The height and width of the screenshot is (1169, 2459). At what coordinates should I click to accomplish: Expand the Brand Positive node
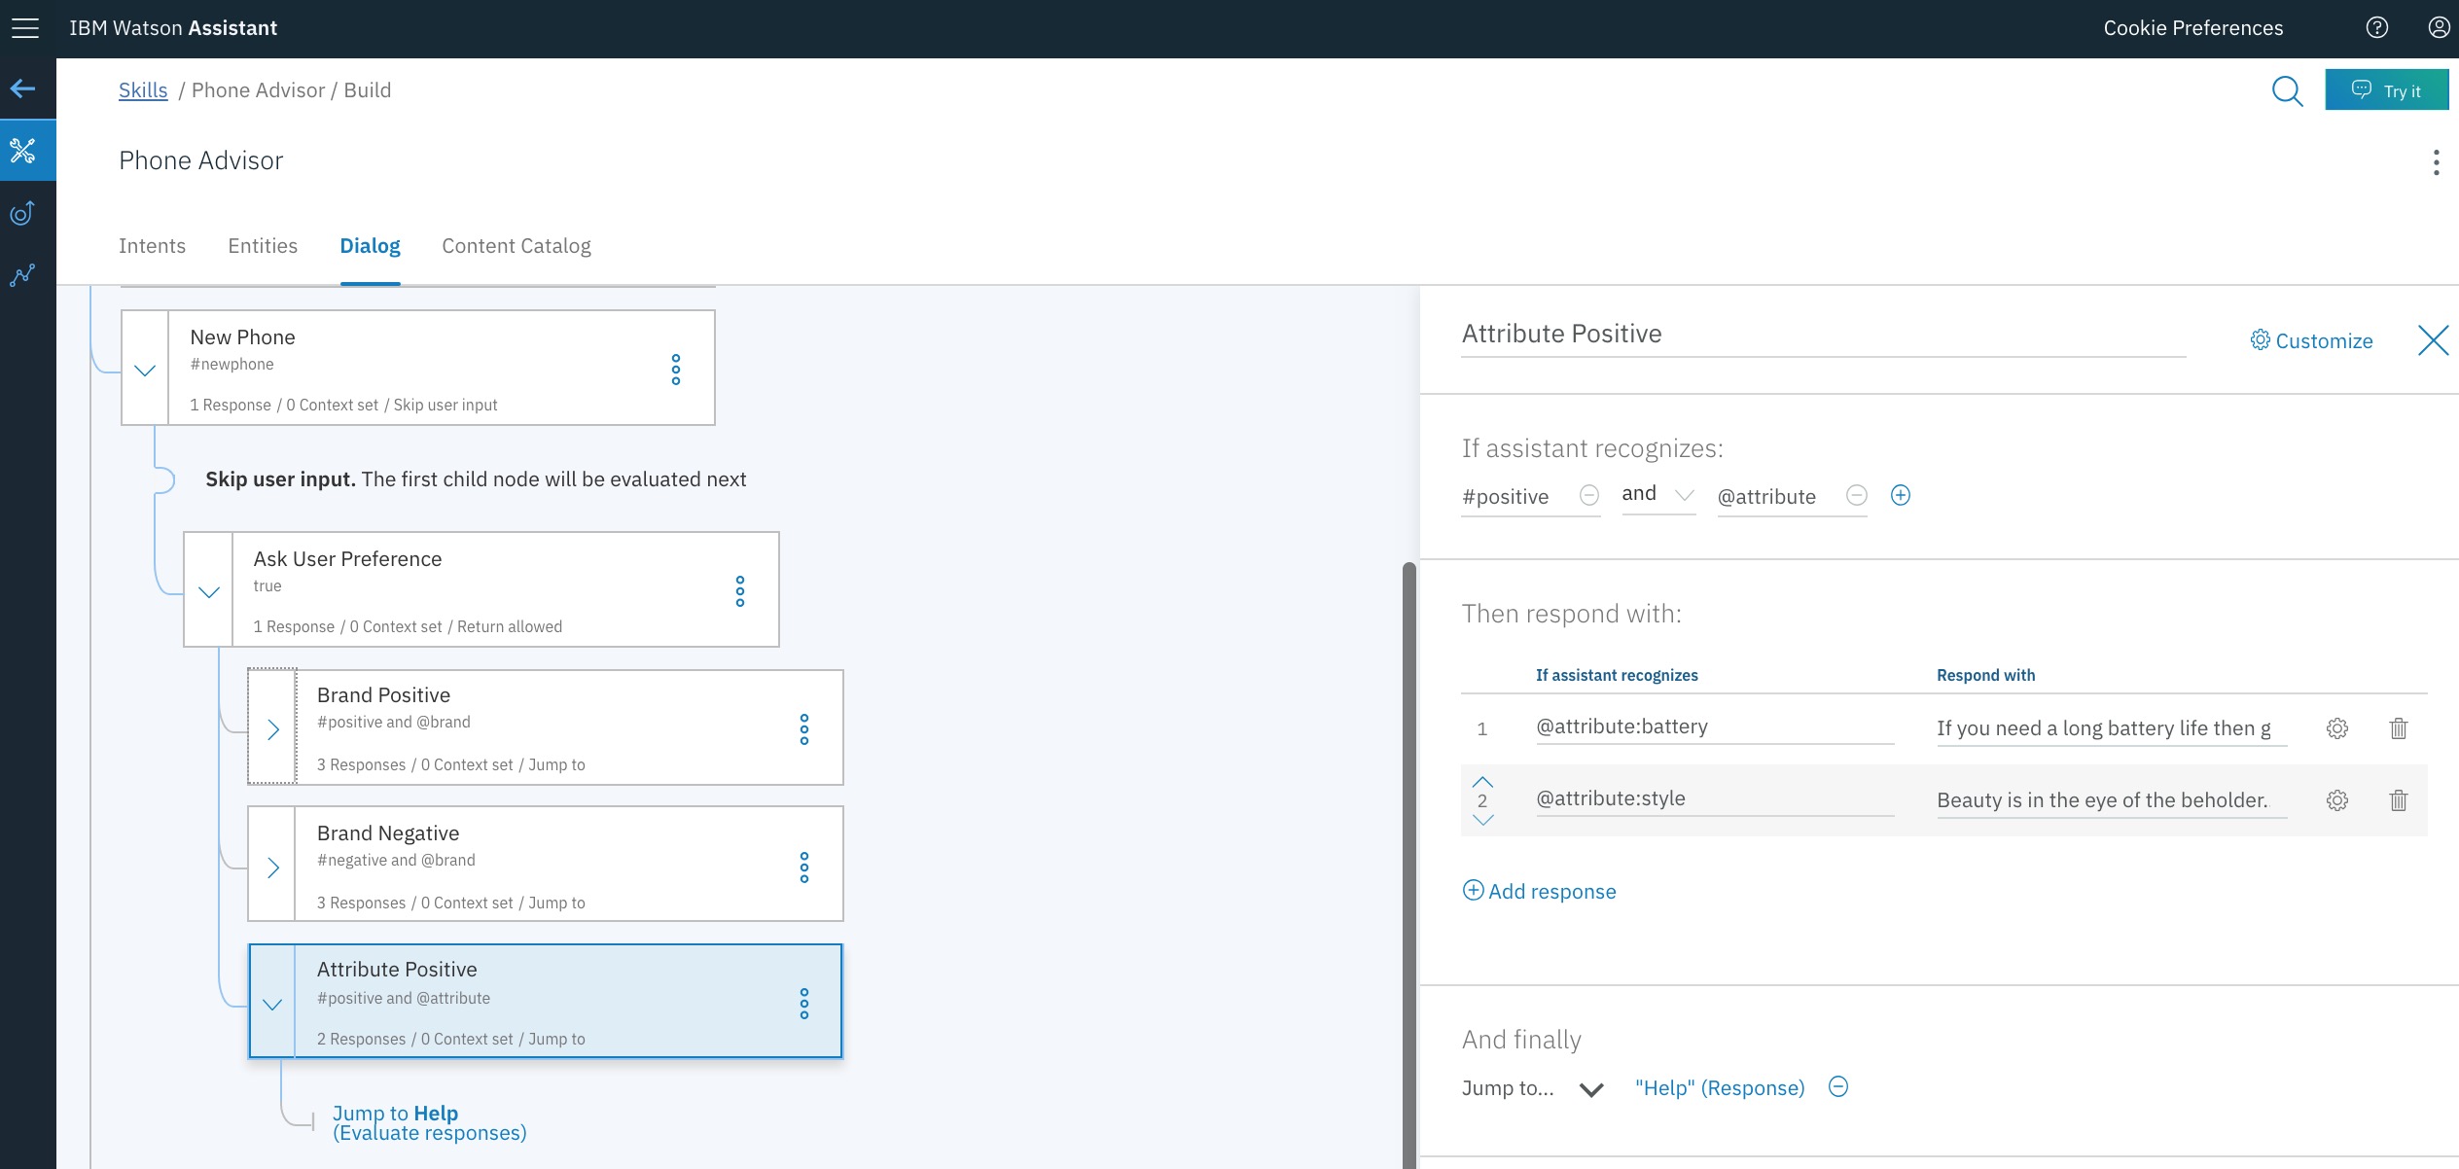[273, 729]
